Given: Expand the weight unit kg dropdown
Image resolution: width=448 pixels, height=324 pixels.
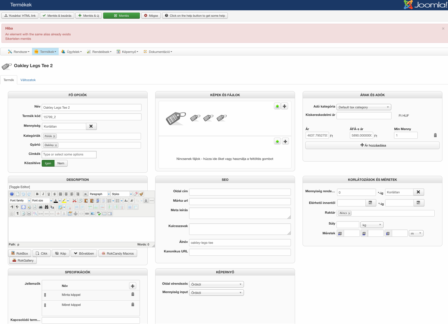Looking at the screenshot, I should (x=372, y=225).
